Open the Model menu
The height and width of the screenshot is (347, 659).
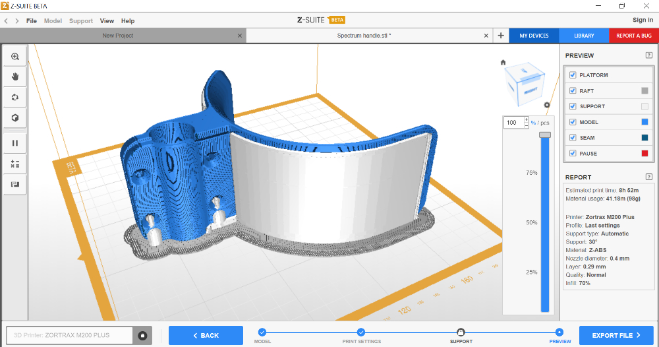(x=53, y=20)
